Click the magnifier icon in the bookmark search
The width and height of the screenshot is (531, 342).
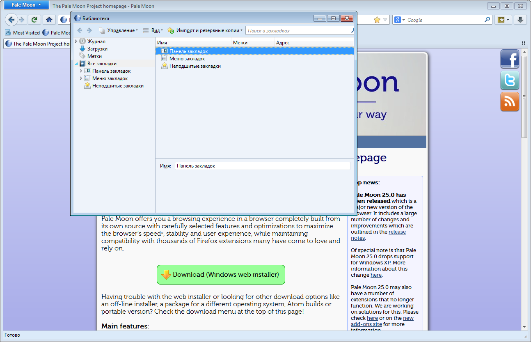tap(352, 30)
